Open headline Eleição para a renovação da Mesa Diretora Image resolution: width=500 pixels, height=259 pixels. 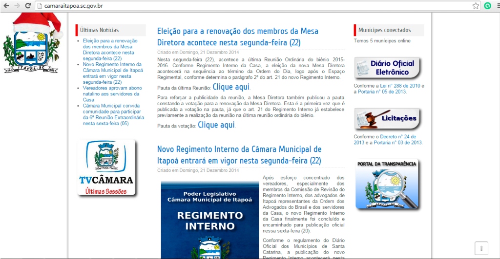click(238, 37)
